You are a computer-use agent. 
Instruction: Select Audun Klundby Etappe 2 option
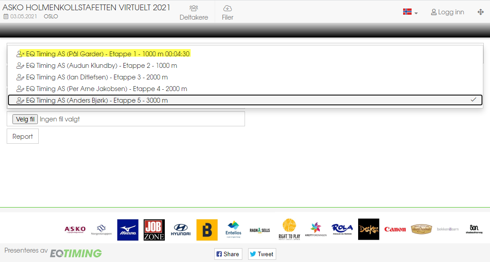(245, 66)
